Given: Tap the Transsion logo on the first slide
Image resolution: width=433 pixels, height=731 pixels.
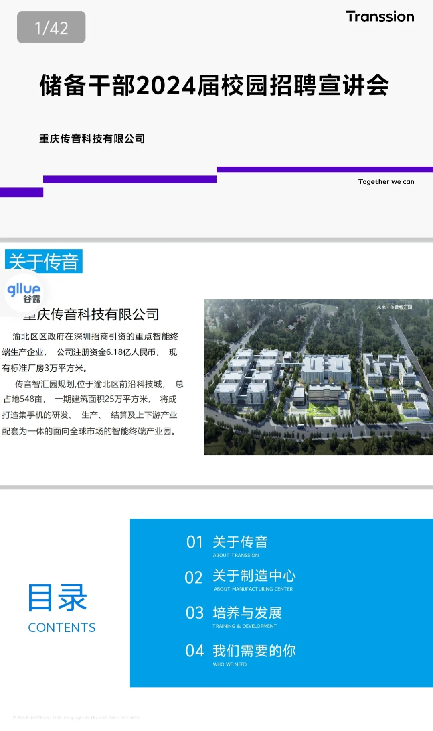Looking at the screenshot, I should coord(380,17).
